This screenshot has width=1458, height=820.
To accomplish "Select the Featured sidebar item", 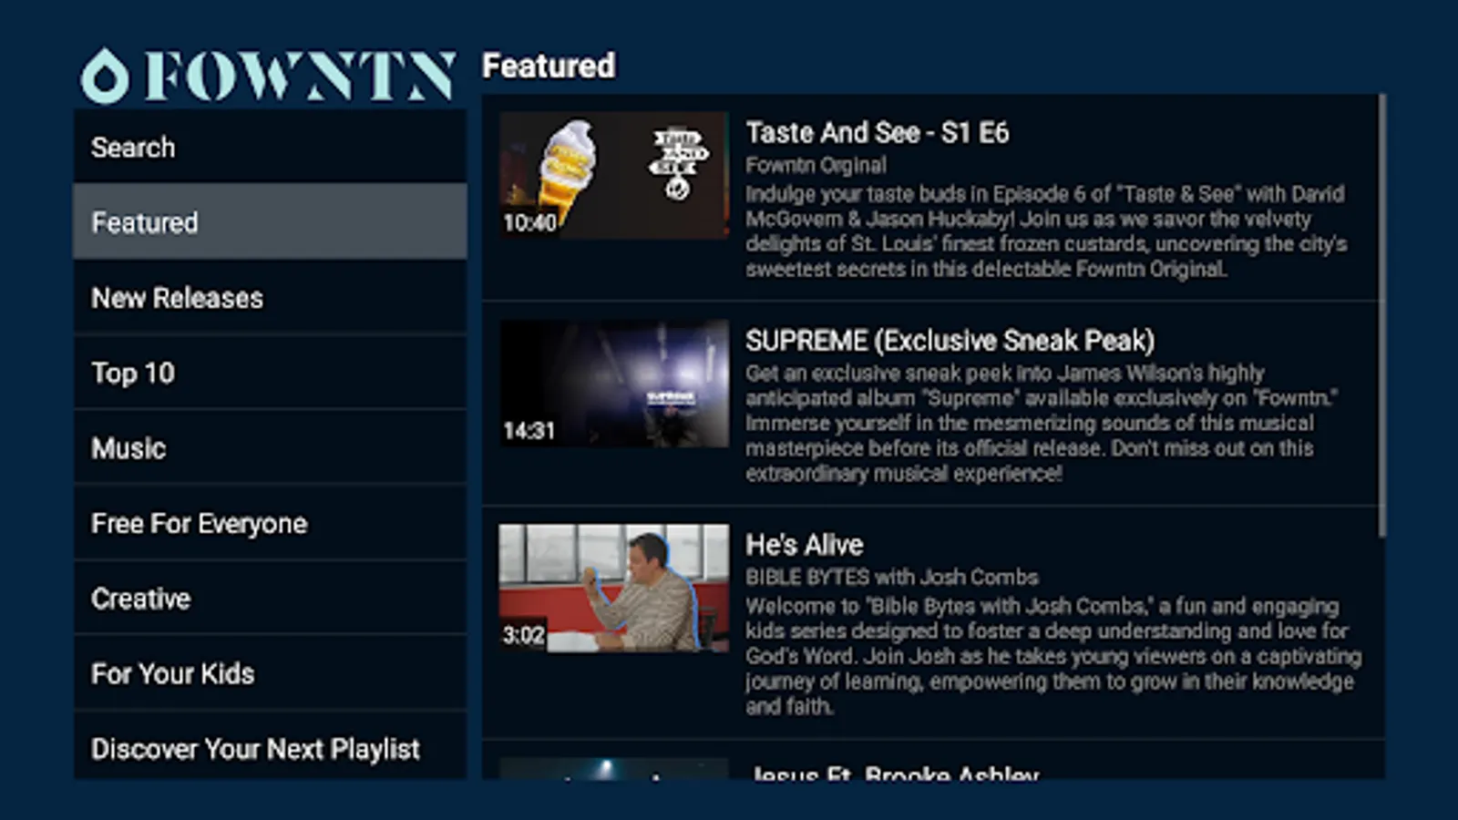I will [x=270, y=221].
